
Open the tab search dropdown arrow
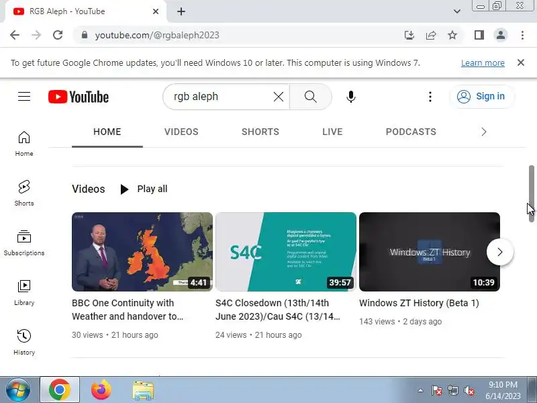[x=457, y=11]
